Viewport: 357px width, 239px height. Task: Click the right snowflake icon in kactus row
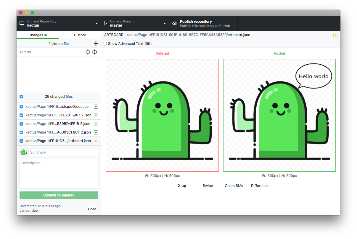click(94, 52)
